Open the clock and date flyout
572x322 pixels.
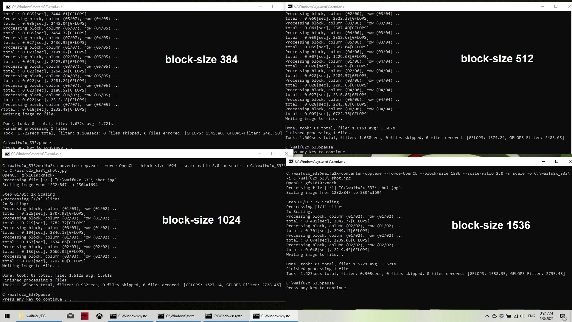pyautogui.click(x=546, y=316)
